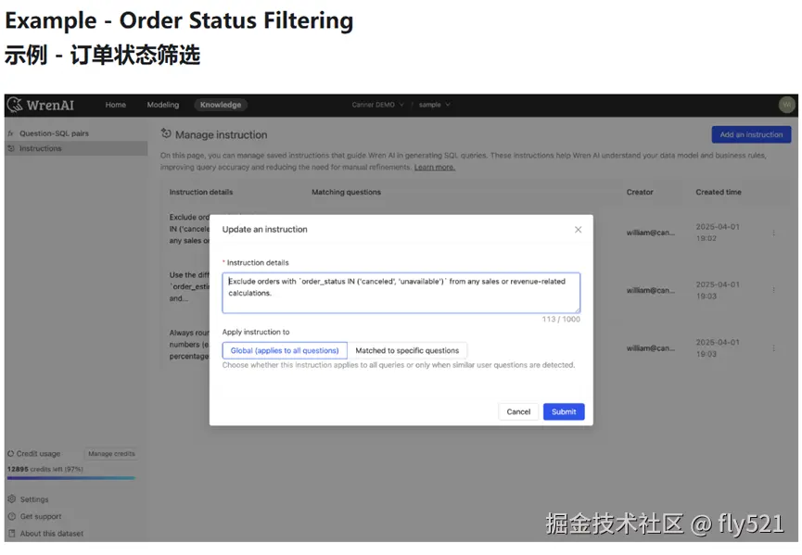Click the Created time column header

coord(719,192)
